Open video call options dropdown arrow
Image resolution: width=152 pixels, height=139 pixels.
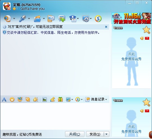[x=14, y=19]
